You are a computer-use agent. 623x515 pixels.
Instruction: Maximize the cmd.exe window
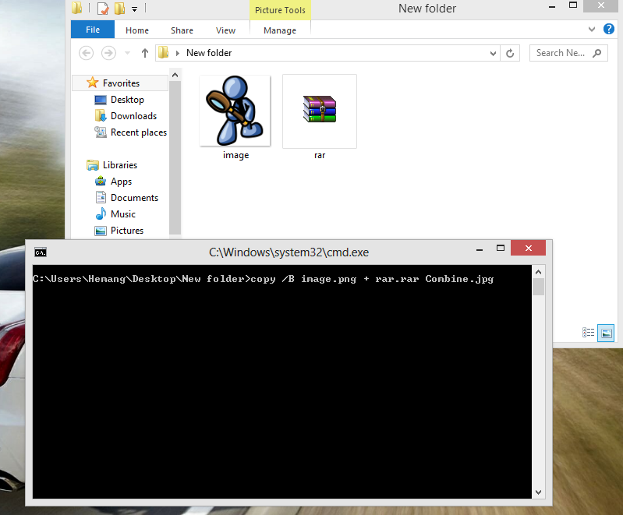[x=501, y=249]
